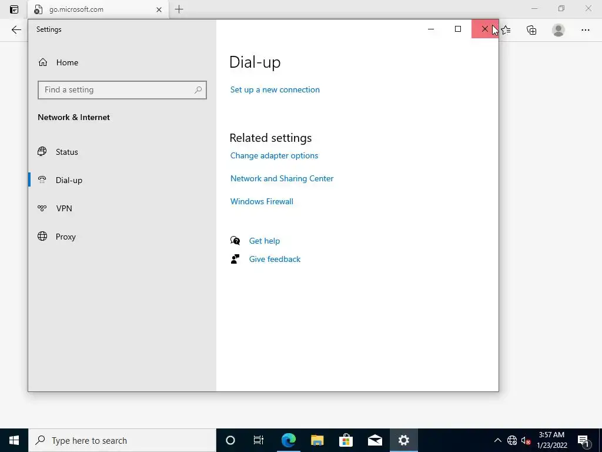Screen dimensions: 602x452
Task: Show hidden system tray icons
Action: (x=497, y=440)
